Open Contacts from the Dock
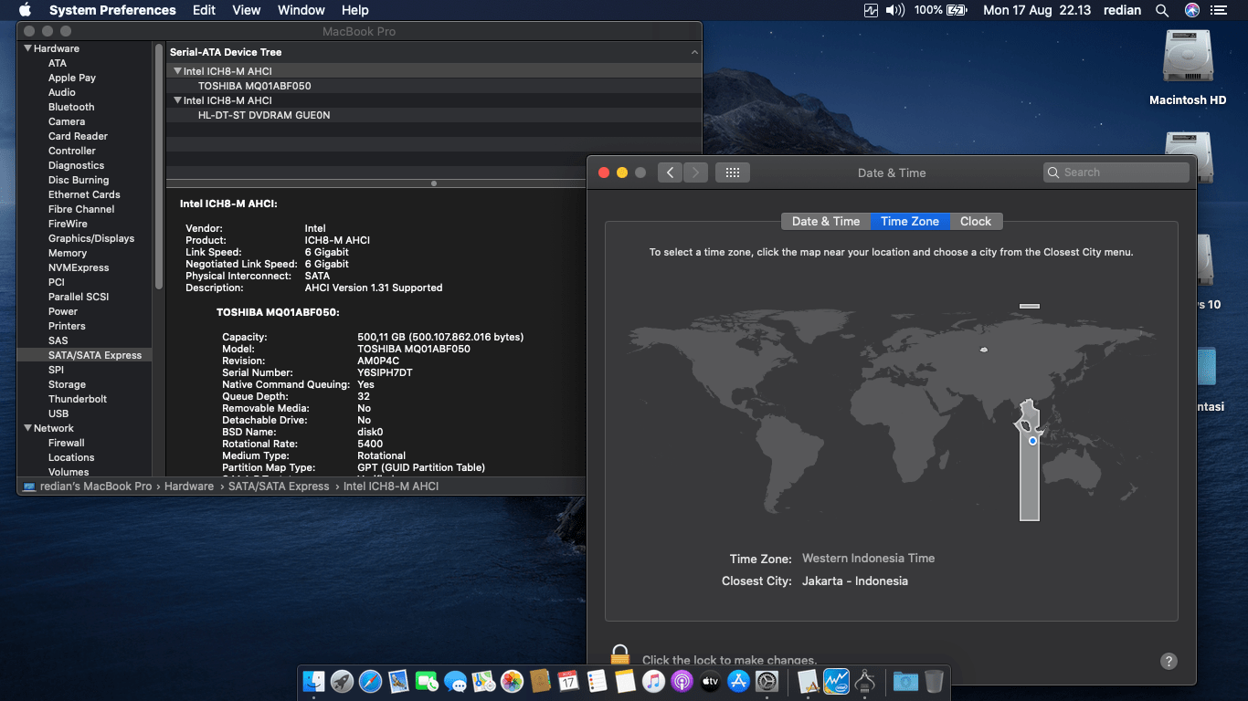This screenshot has width=1248, height=701. tap(540, 681)
